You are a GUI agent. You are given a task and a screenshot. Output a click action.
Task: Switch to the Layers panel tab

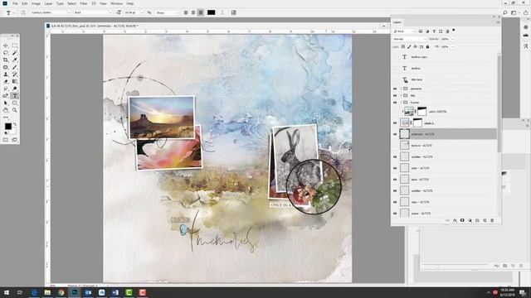(397, 22)
